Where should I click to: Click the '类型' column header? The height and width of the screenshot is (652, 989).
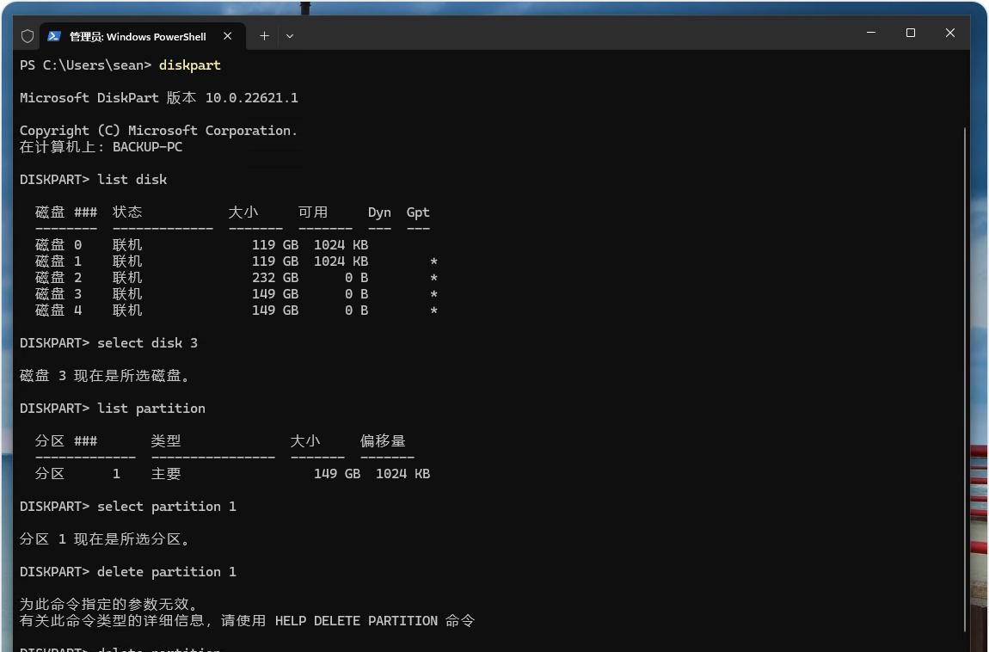(x=167, y=441)
